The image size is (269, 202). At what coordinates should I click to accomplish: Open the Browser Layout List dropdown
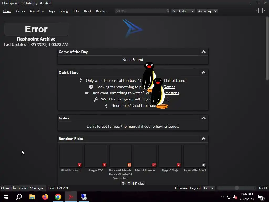coord(209,188)
